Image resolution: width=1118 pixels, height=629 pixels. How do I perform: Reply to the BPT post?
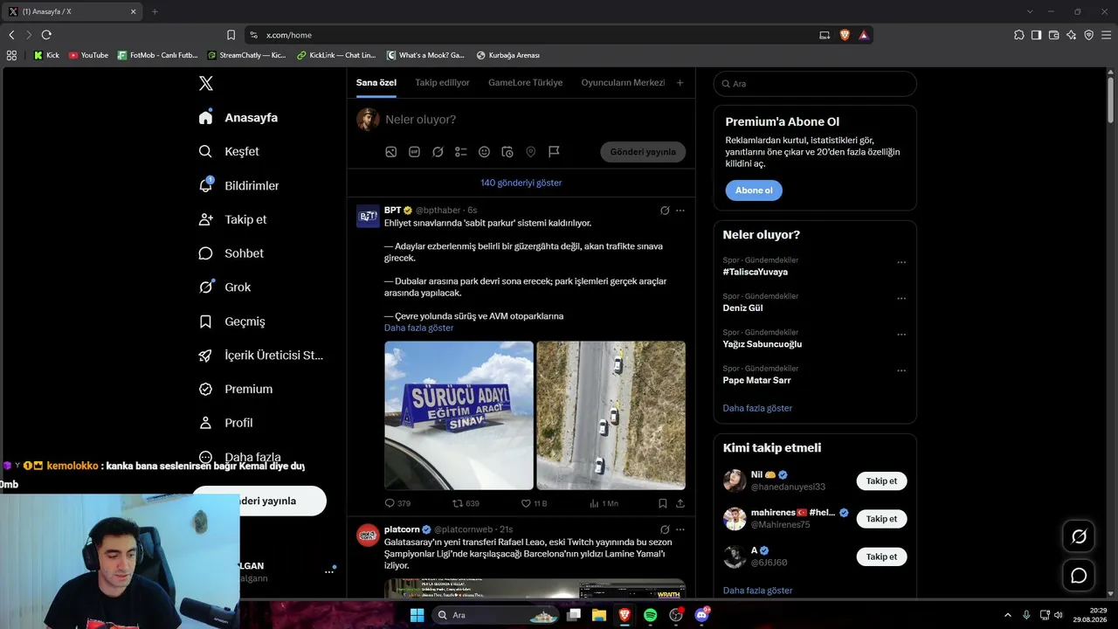coord(397,503)
